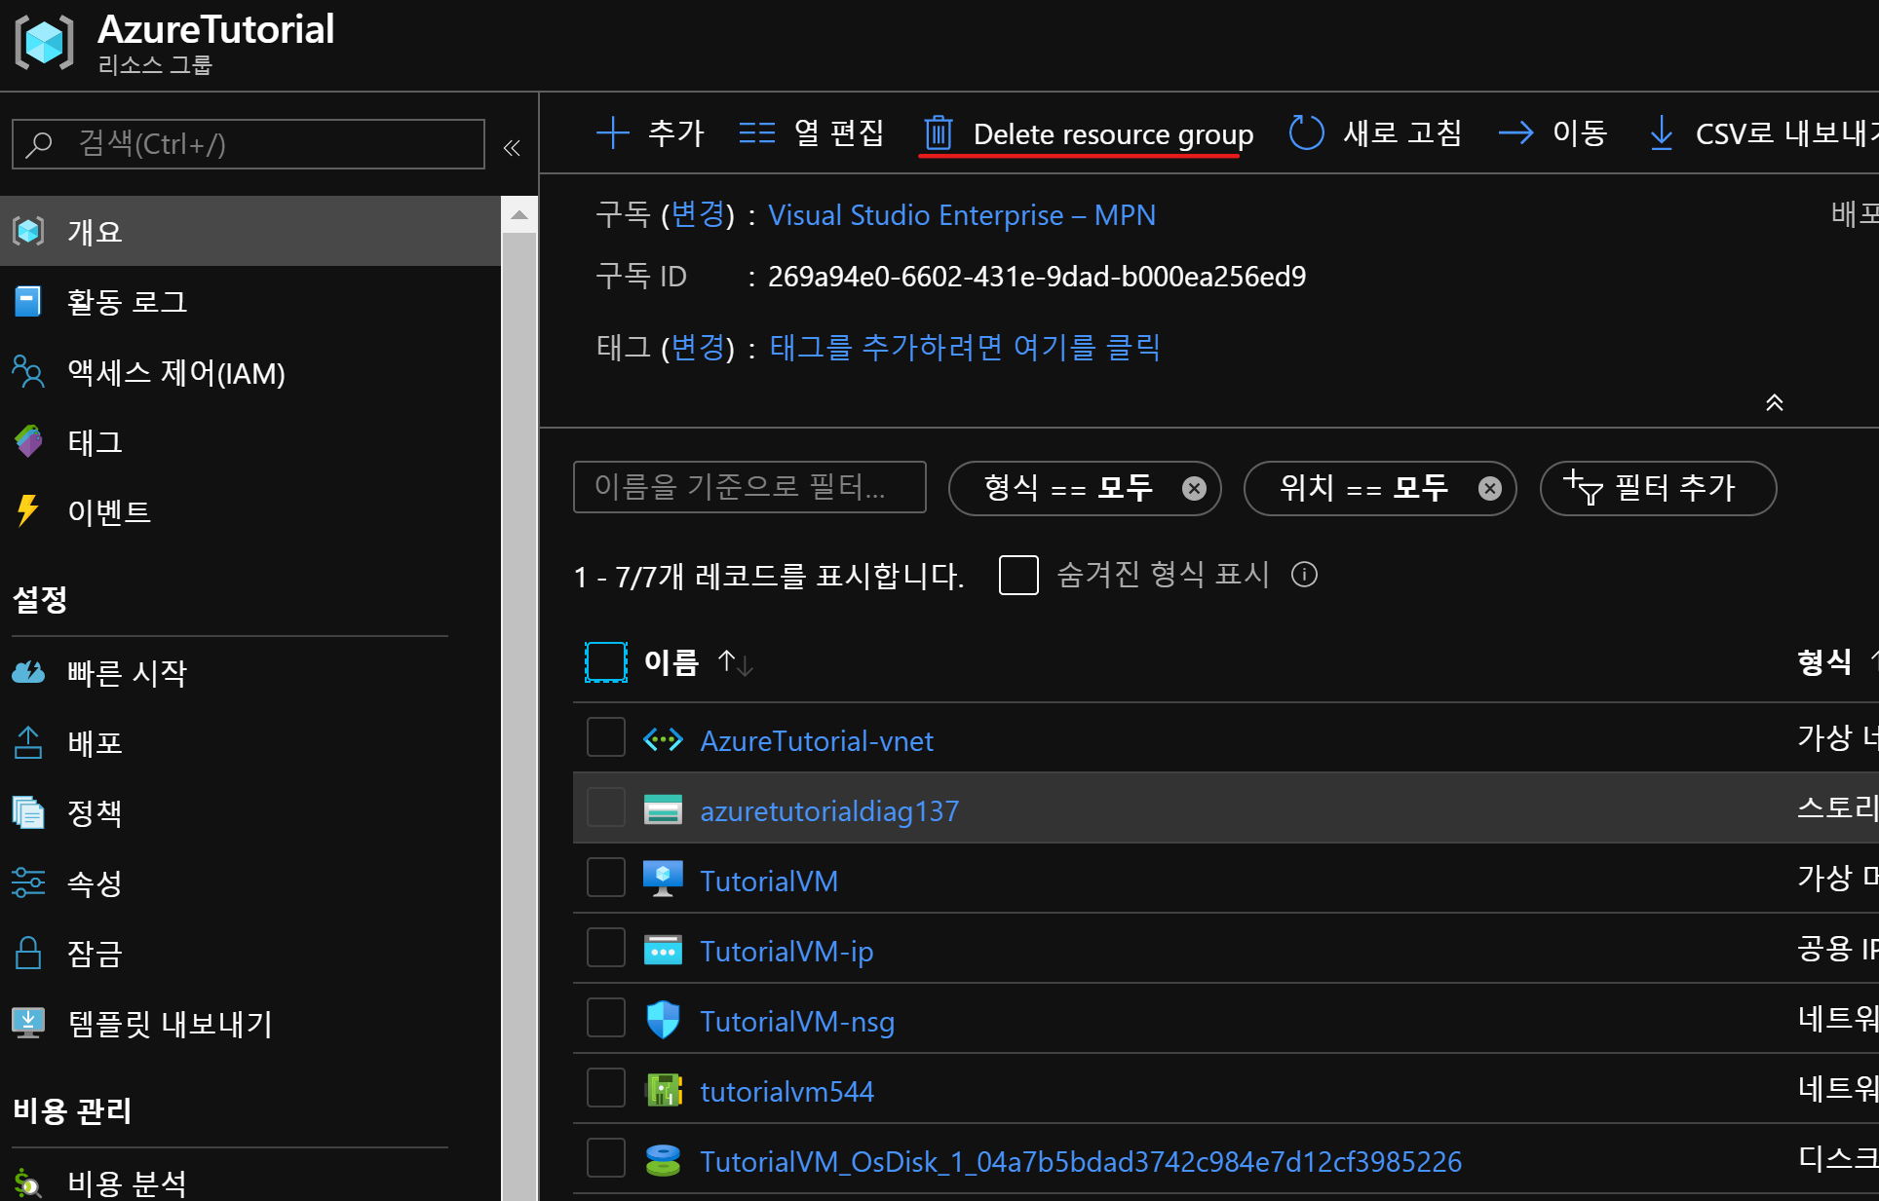The image size is (1879, 1201).
Task: Click the refresh (새로 고침) icon
Action: 1306,132
